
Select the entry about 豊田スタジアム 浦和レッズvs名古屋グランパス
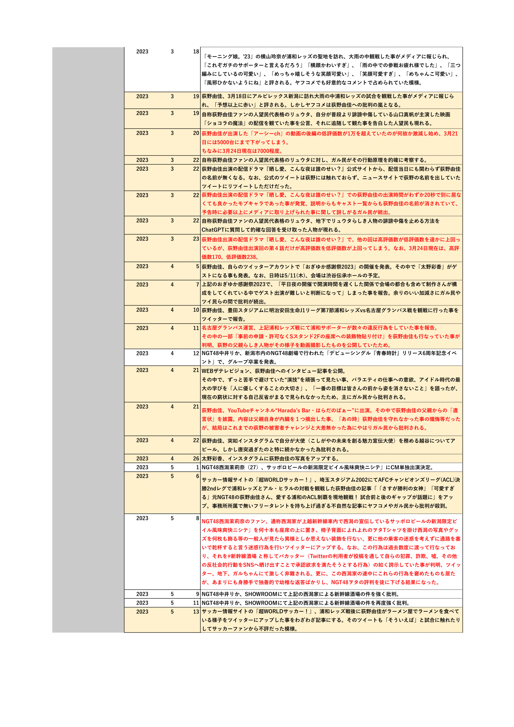(331, 315)
